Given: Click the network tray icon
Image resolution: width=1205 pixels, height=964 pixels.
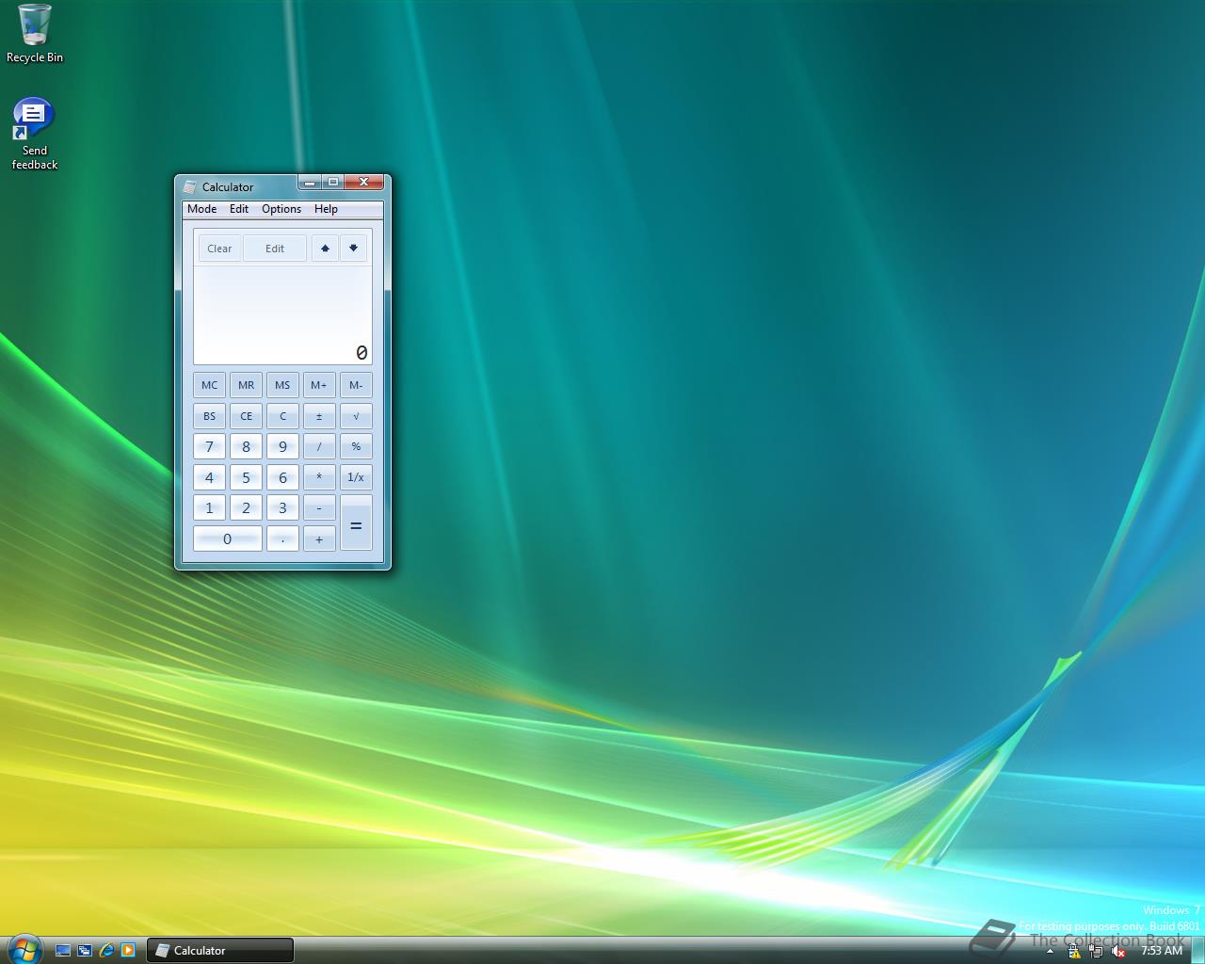Looking at the screenshot, I should [1096, 952].
